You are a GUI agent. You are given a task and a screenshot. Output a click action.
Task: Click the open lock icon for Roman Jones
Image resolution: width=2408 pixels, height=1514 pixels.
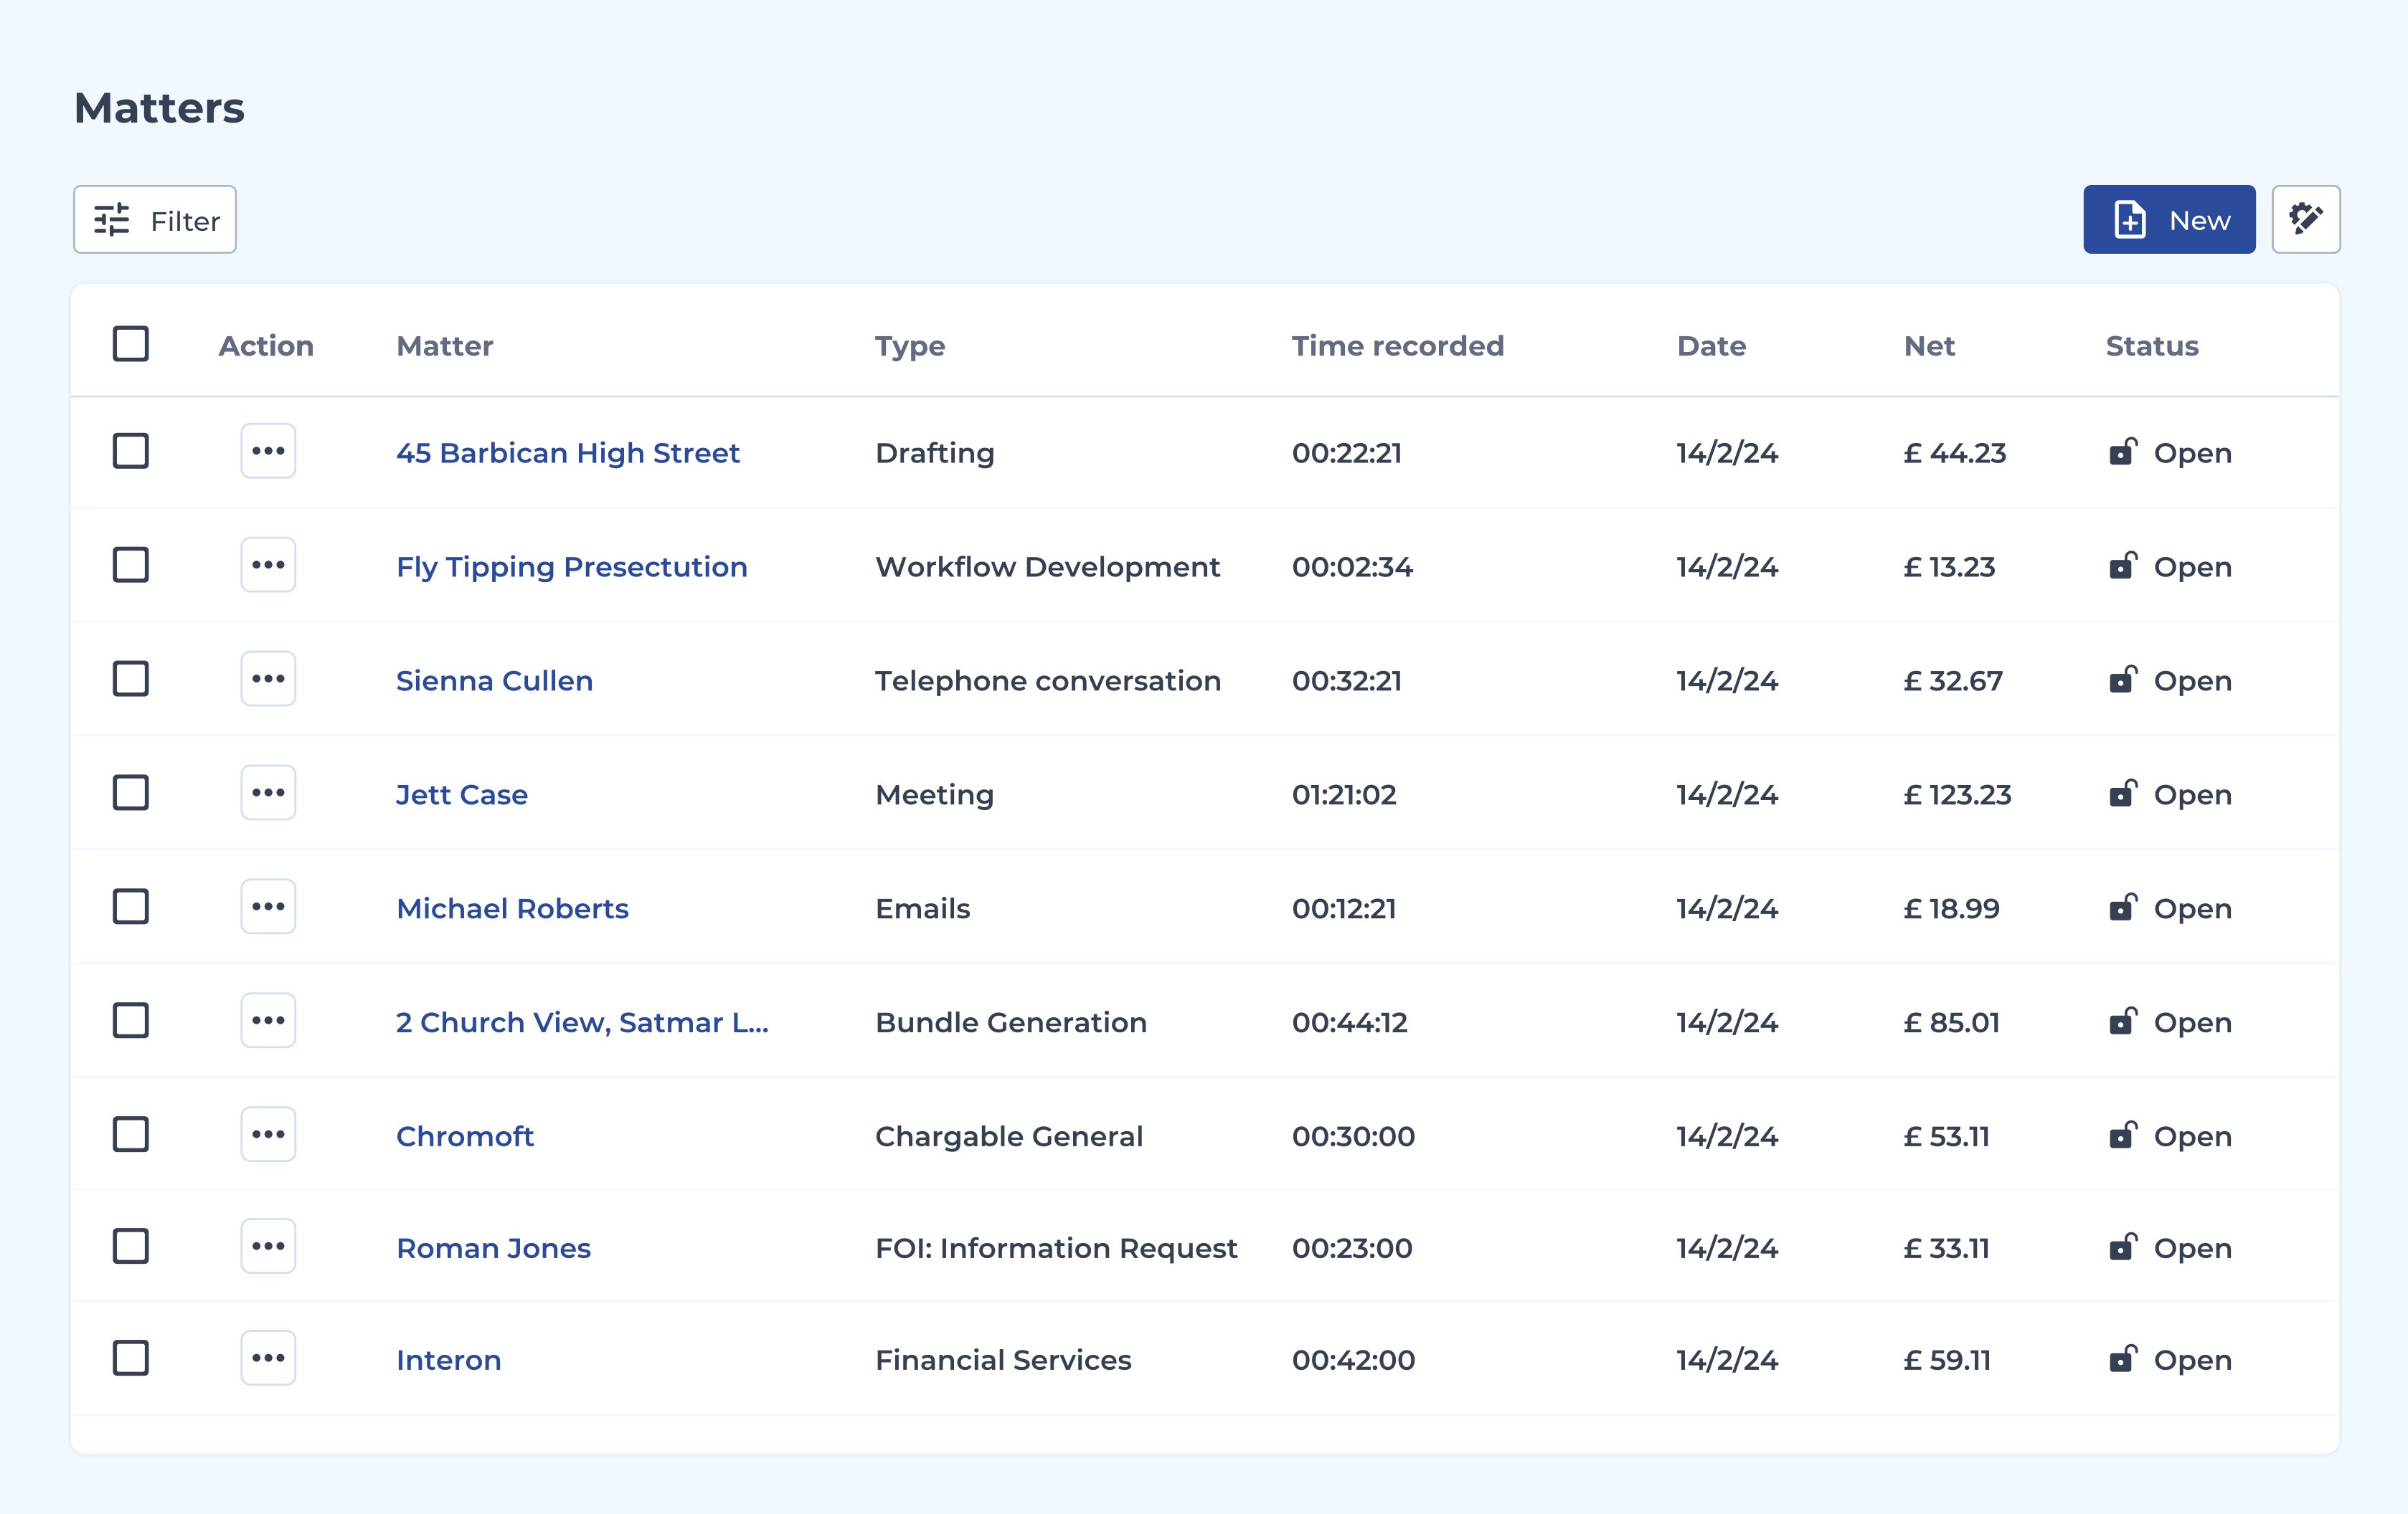(x=2123, y=1246)
